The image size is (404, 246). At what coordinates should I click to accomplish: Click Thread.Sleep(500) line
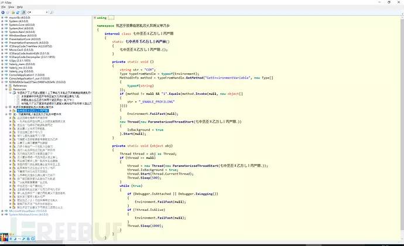(144, 178)
